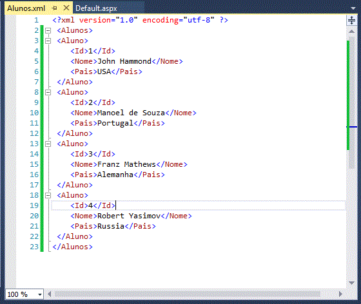Click the Id 1 element on line 4
This screenshot has width=361, height=304.
click(93, 51)
